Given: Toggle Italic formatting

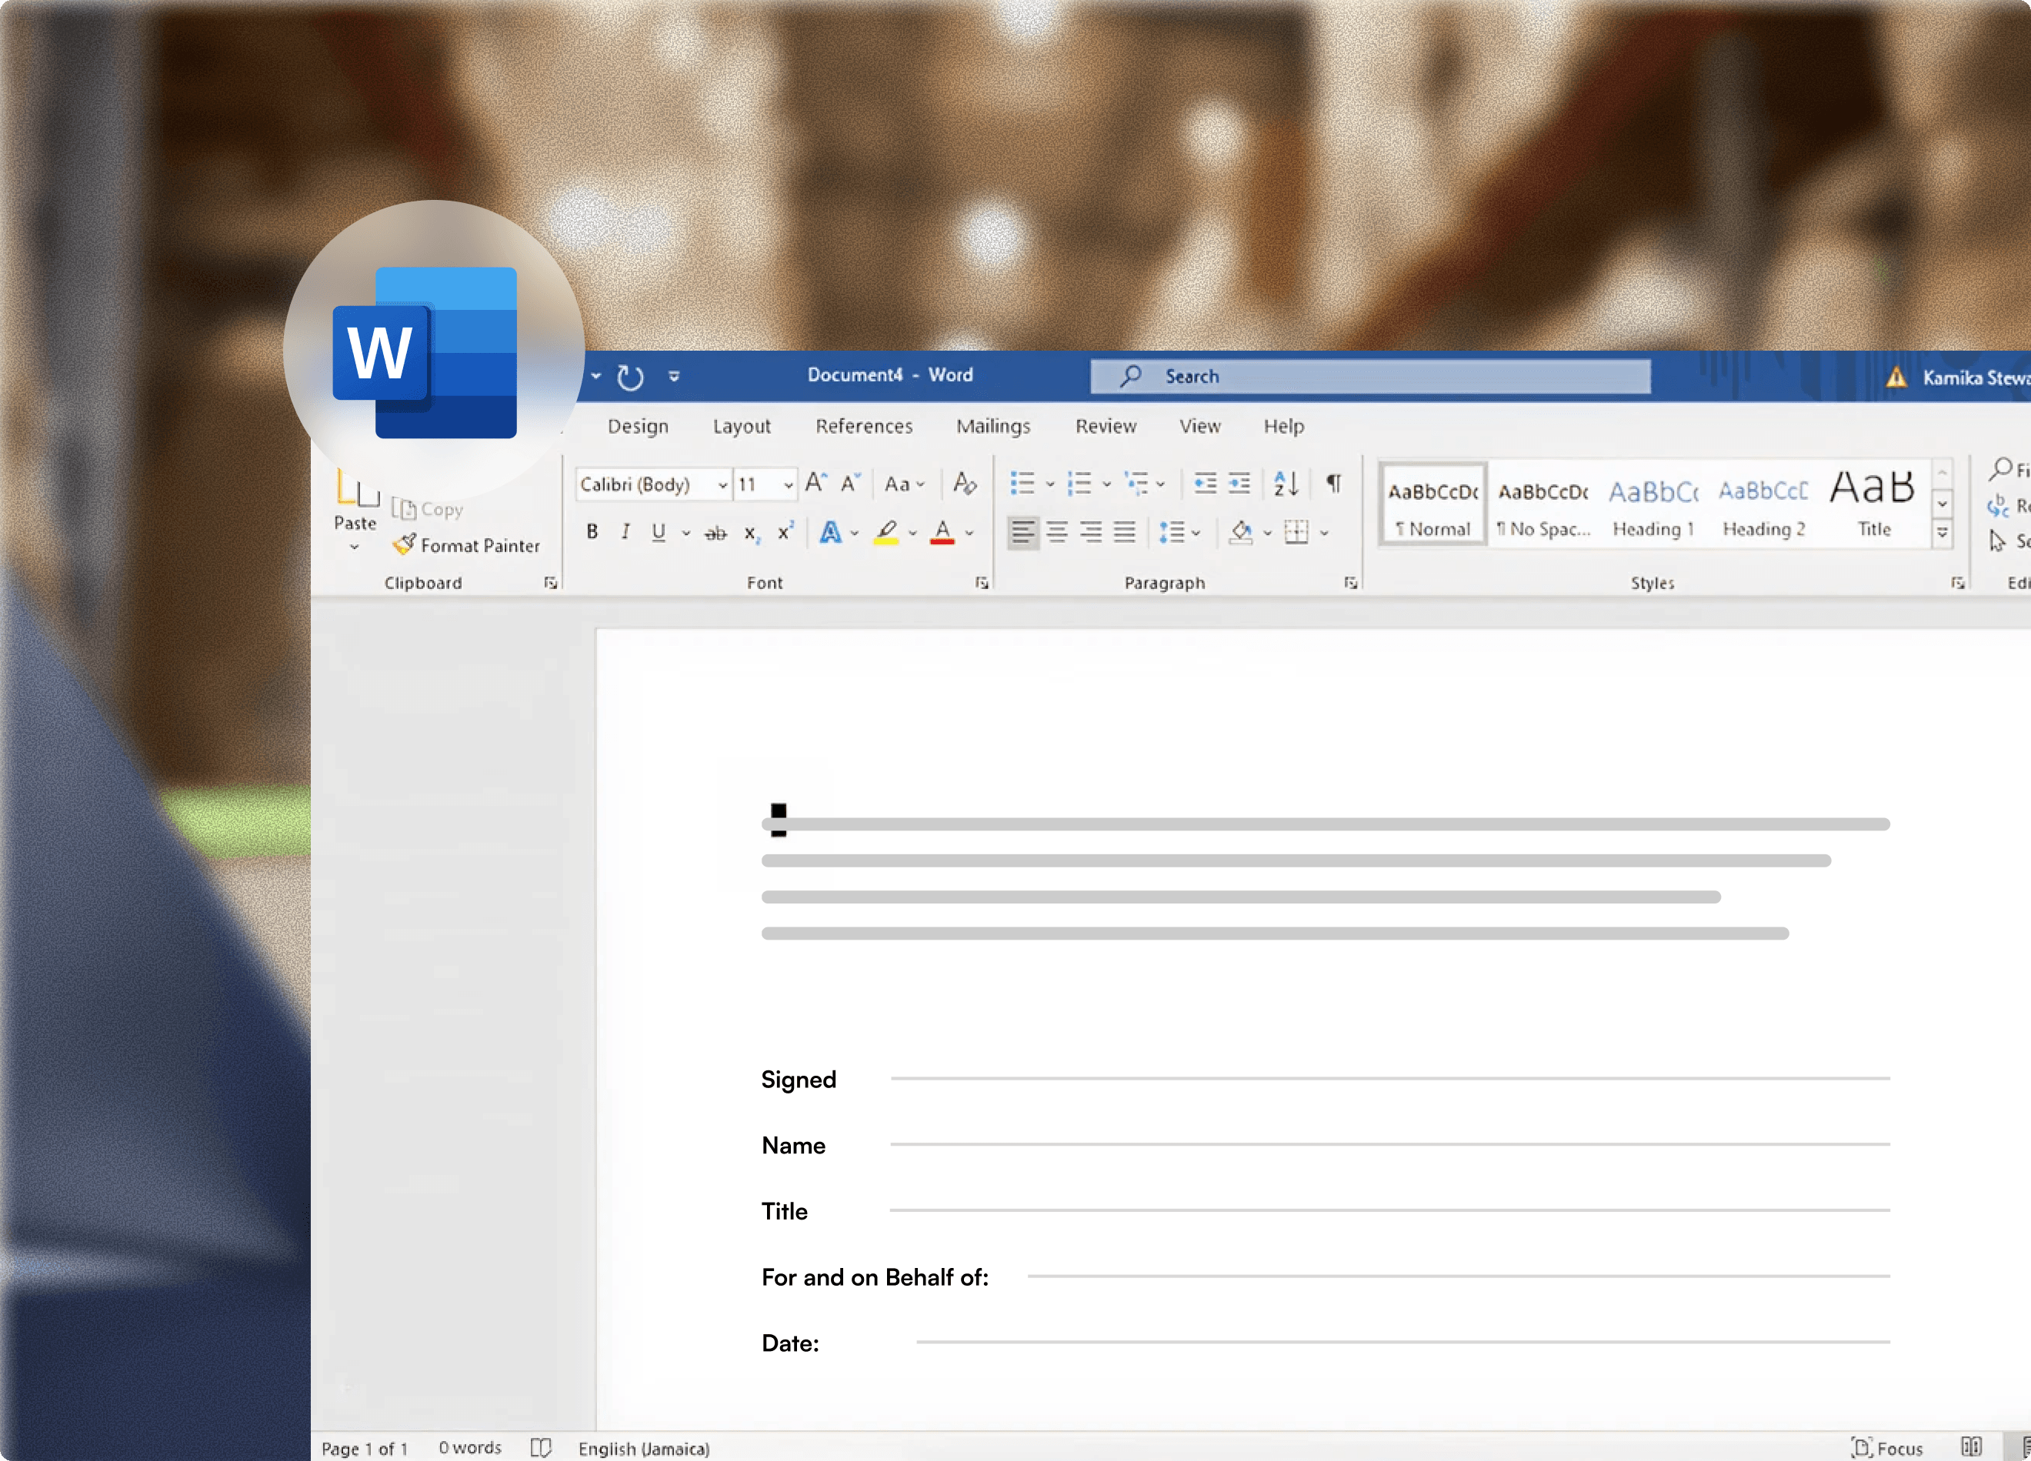Looking at the screenshot, I should click(x=625, y=532).
